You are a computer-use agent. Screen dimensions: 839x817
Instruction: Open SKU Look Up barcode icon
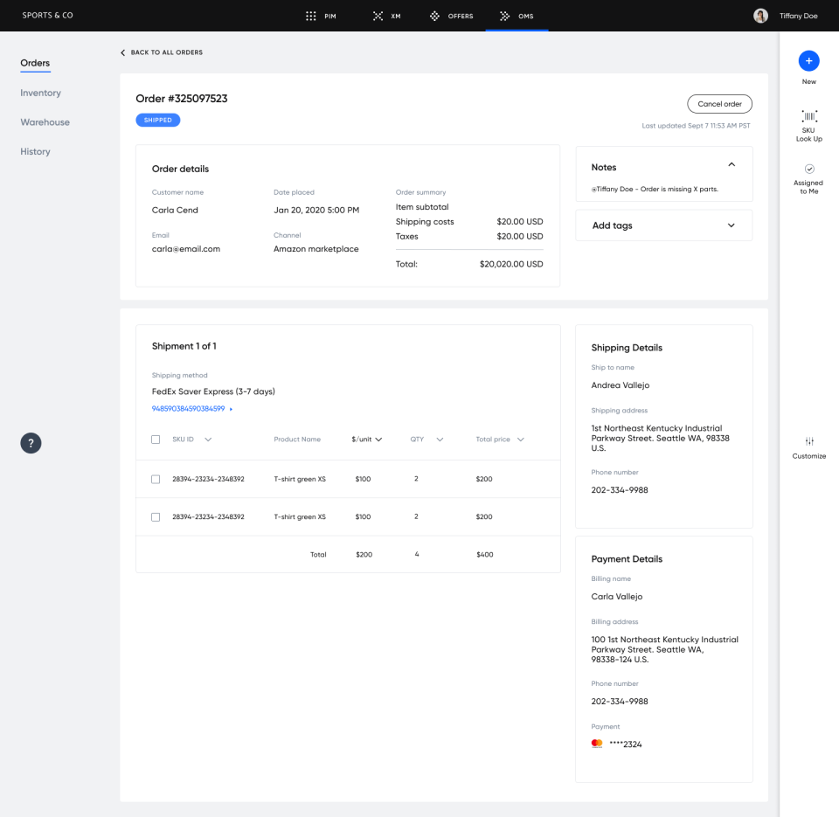809,116
